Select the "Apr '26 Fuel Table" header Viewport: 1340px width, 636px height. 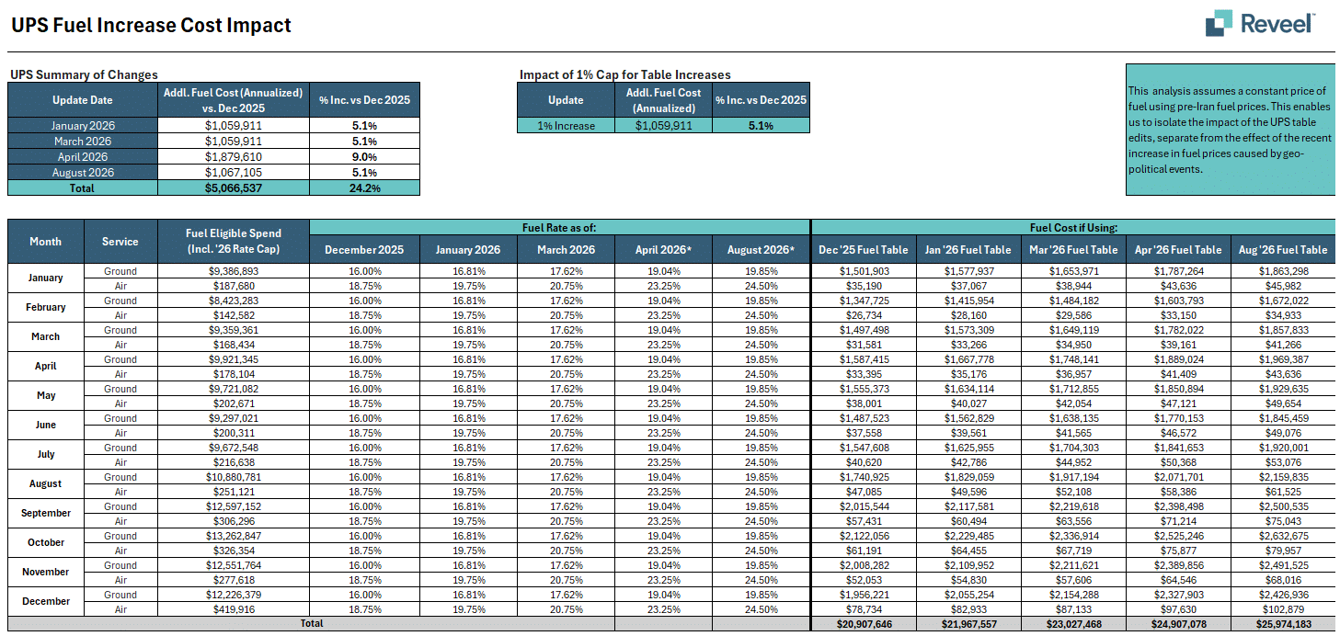[x=1178, y=250]
